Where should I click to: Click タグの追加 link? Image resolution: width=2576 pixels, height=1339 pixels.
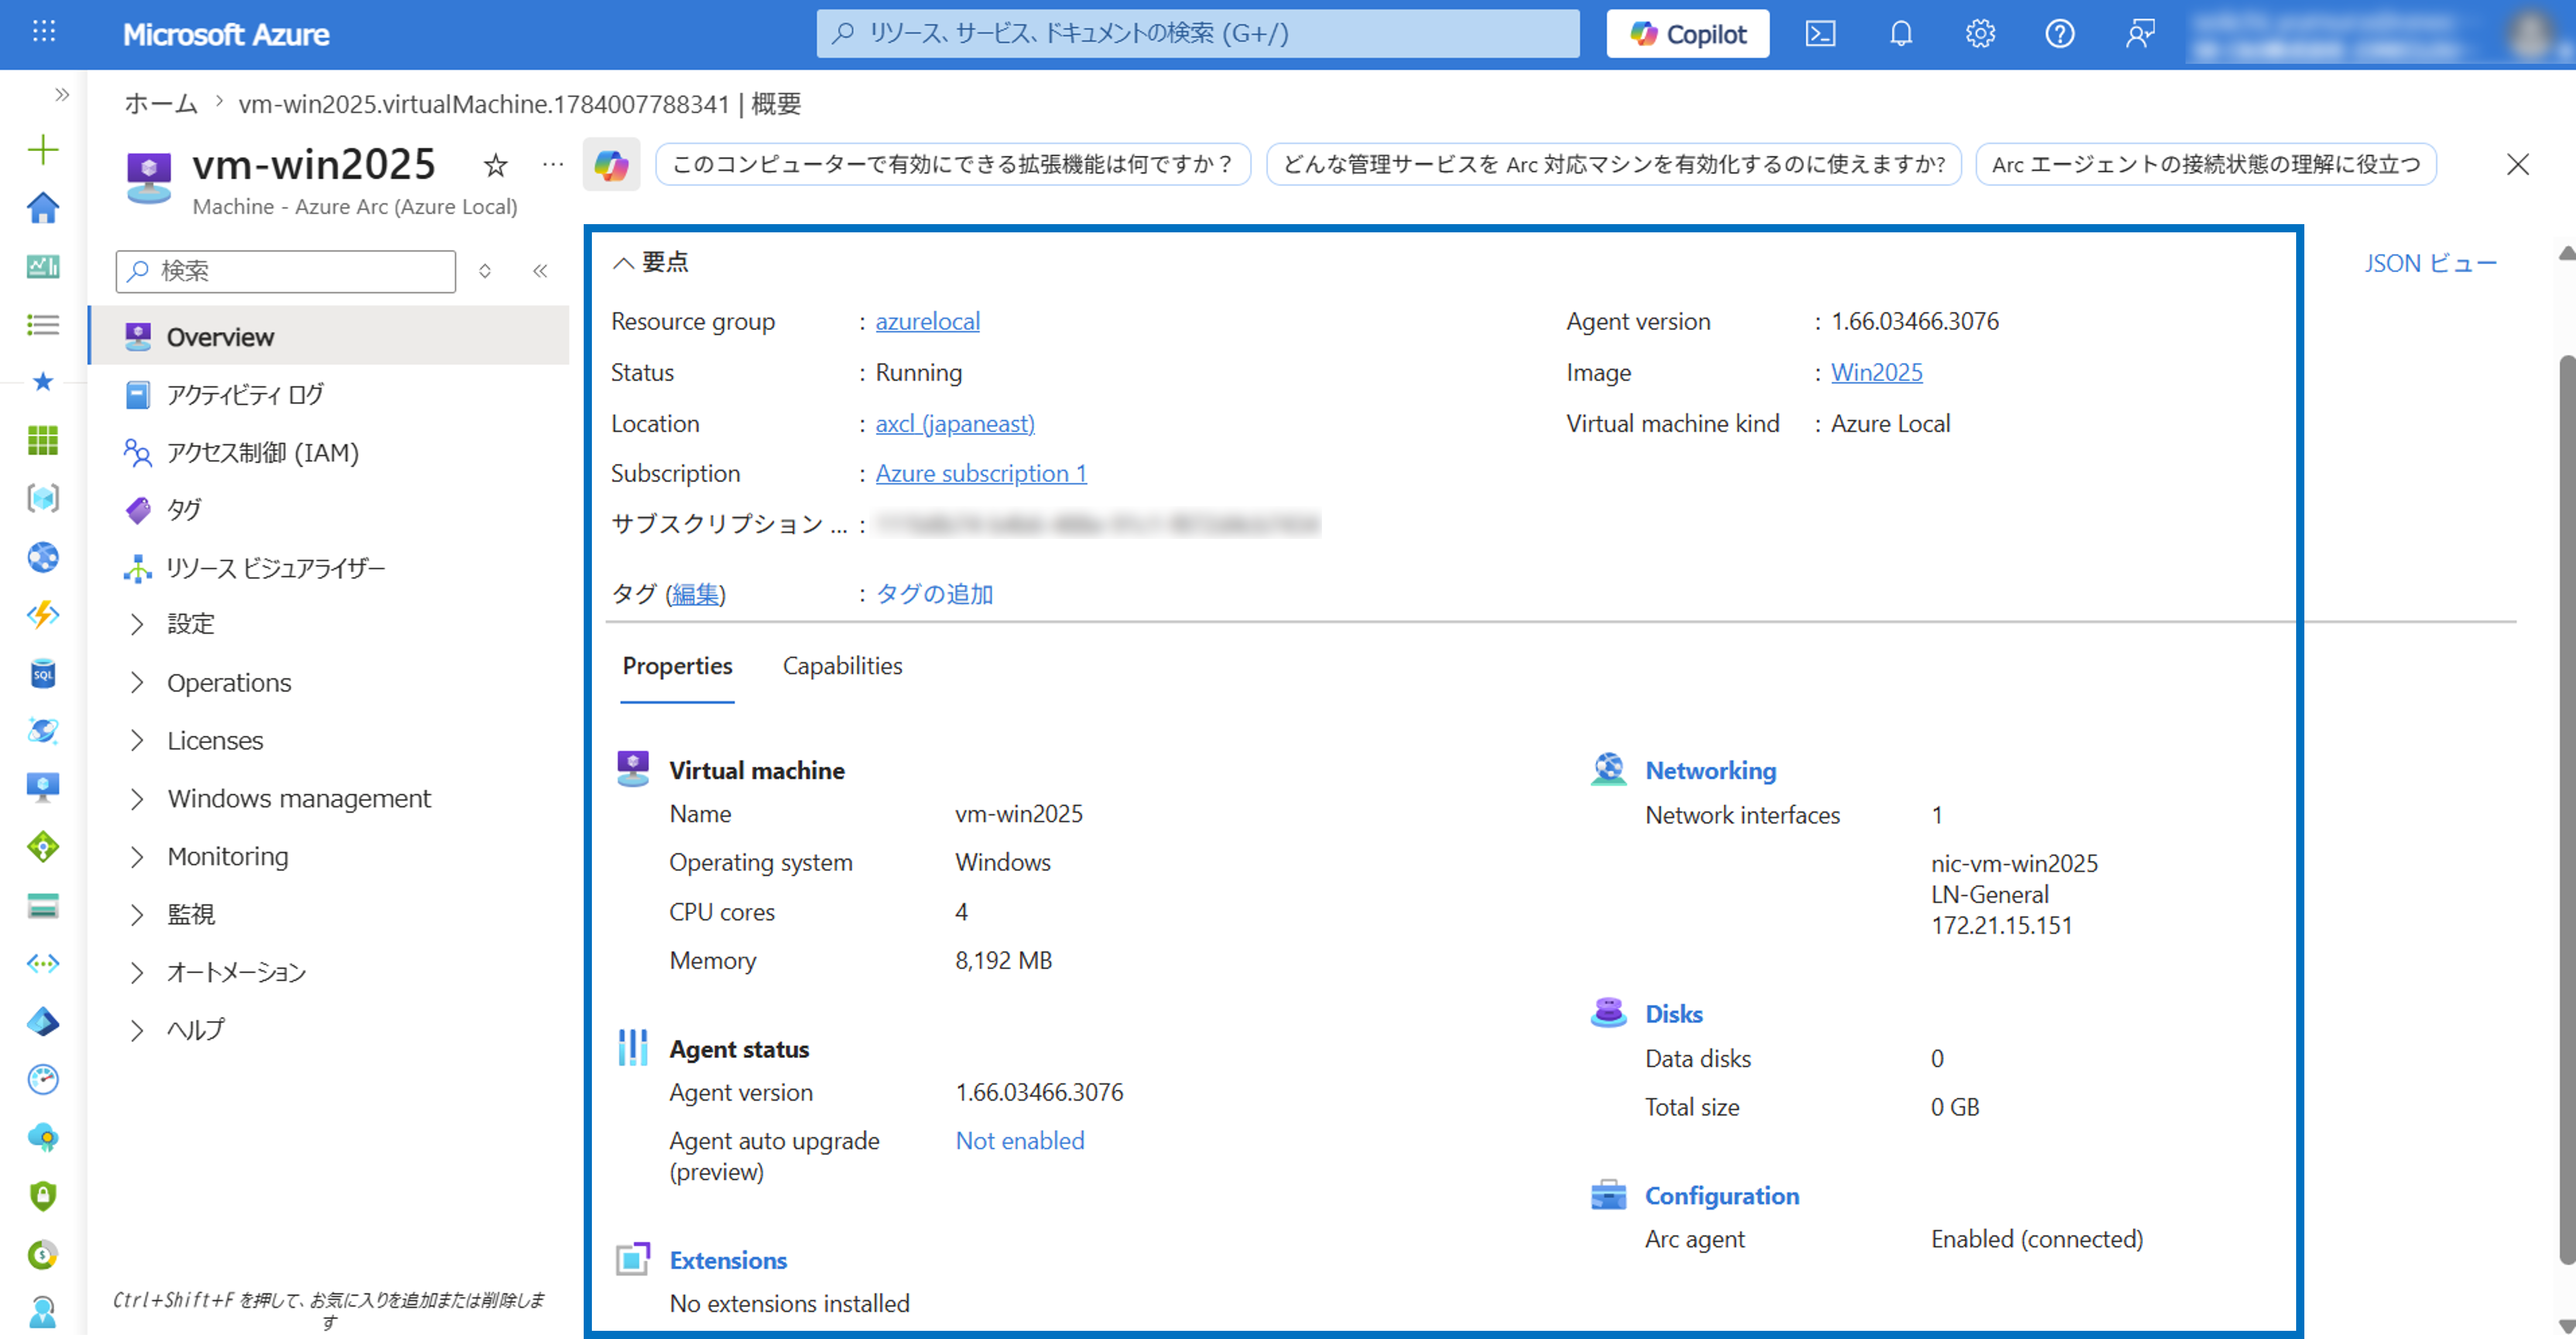(934, 595)
